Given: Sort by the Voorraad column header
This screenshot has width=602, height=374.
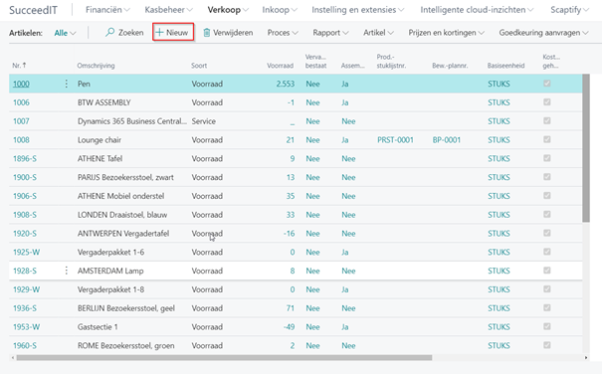Looking at the screenshot, I should click(281, 66).
